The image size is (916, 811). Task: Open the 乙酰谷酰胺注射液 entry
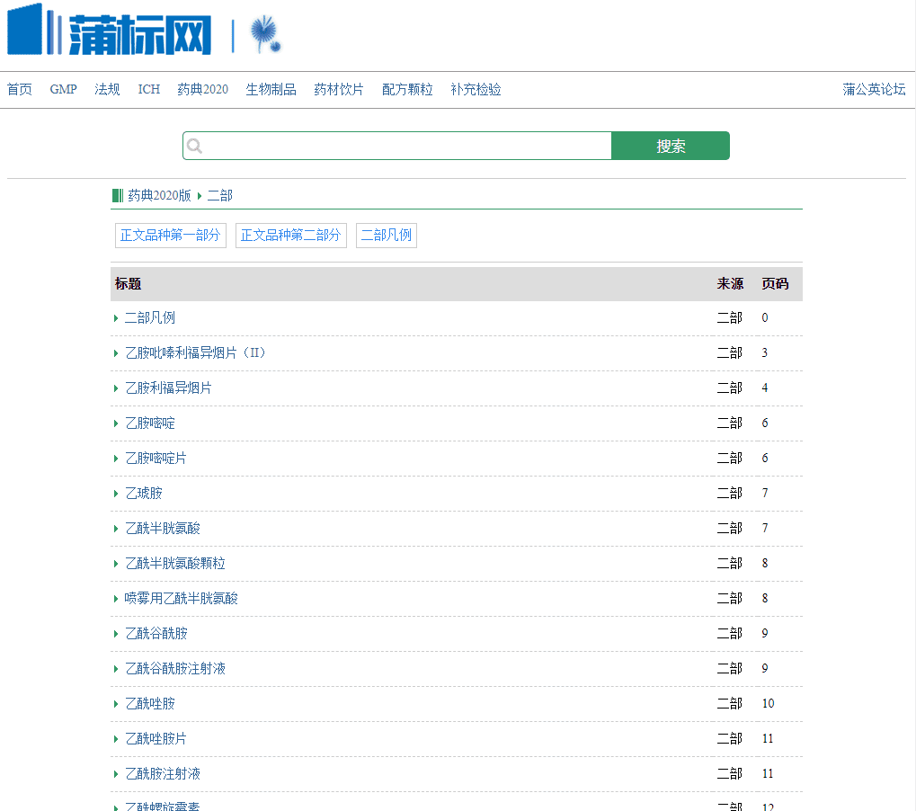click(x=175, y=668)
